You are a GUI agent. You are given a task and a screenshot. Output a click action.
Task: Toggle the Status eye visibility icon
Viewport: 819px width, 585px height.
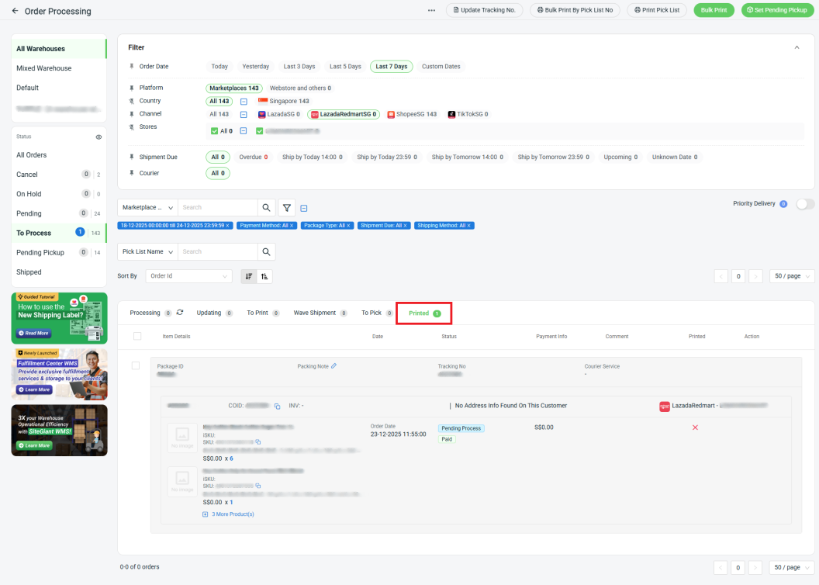tap(98, 137)
